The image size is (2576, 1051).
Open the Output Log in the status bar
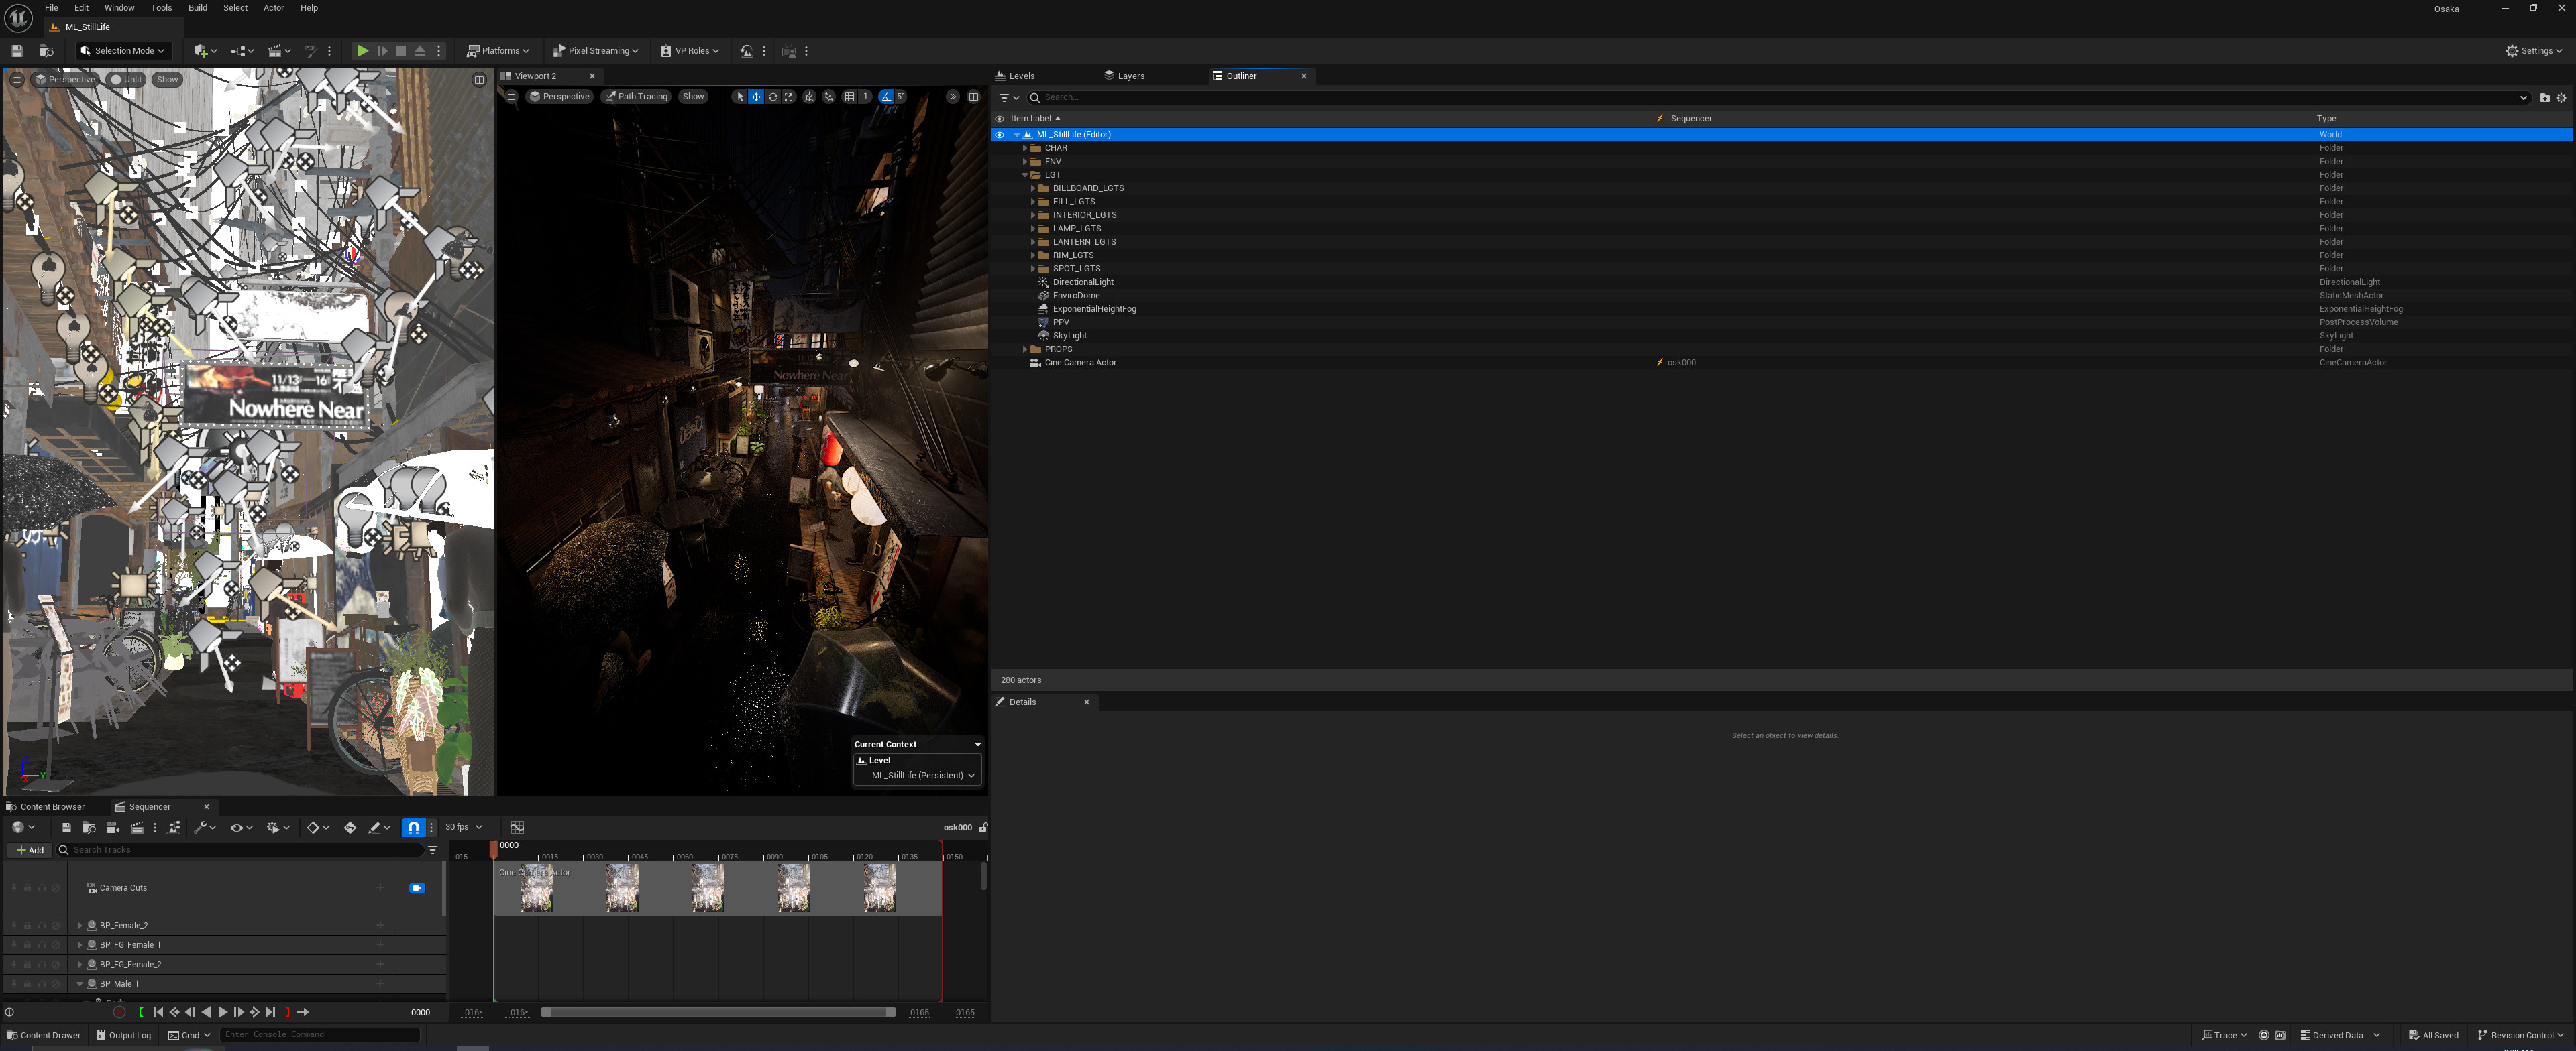tap(124, 1035)
